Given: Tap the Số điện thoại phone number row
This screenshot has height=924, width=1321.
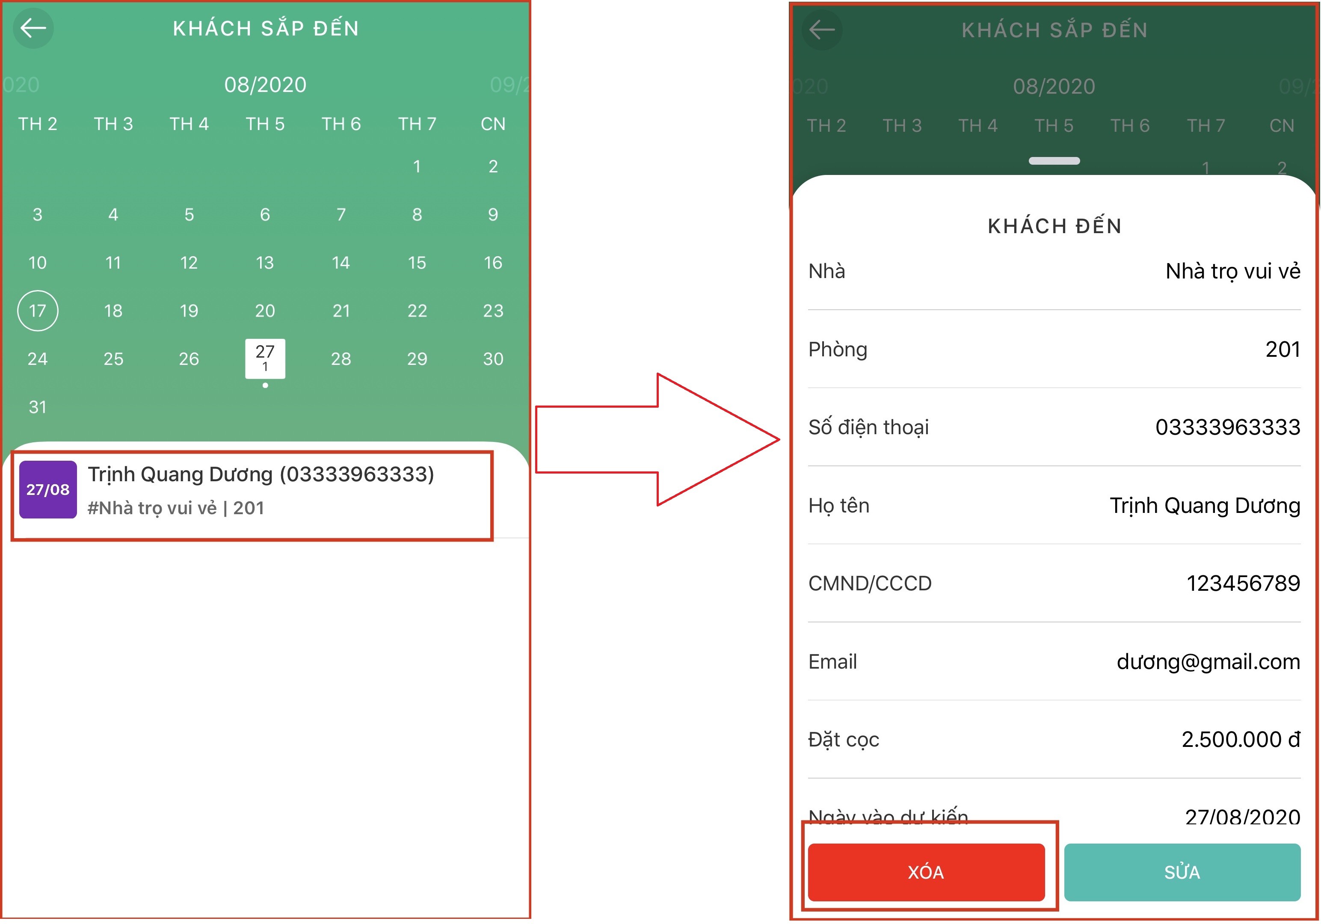Looking at the screenshot, I should tap(1054, 427).
